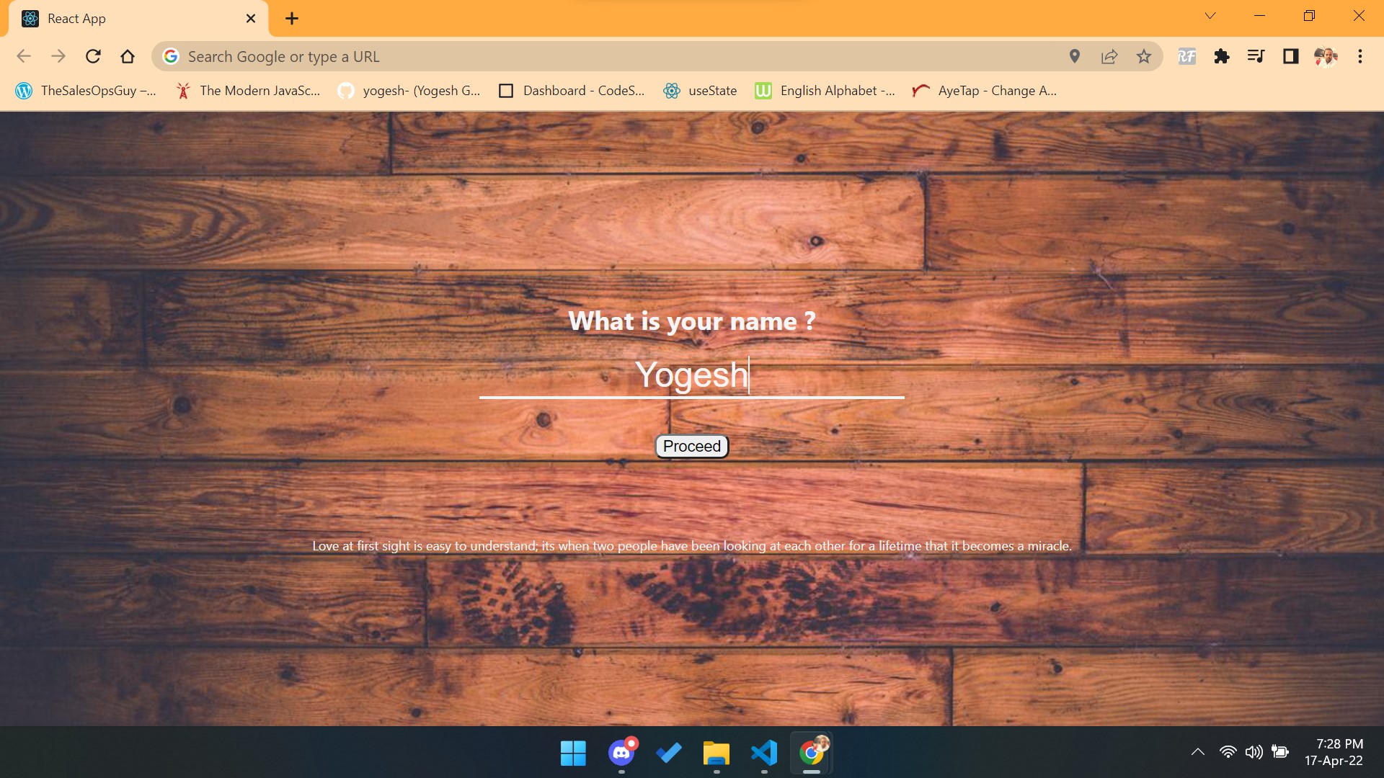This screenshot has height=778, width=1384.
Task: Go to browser home page
Action: pyautogui.click(x=128, y=56)
